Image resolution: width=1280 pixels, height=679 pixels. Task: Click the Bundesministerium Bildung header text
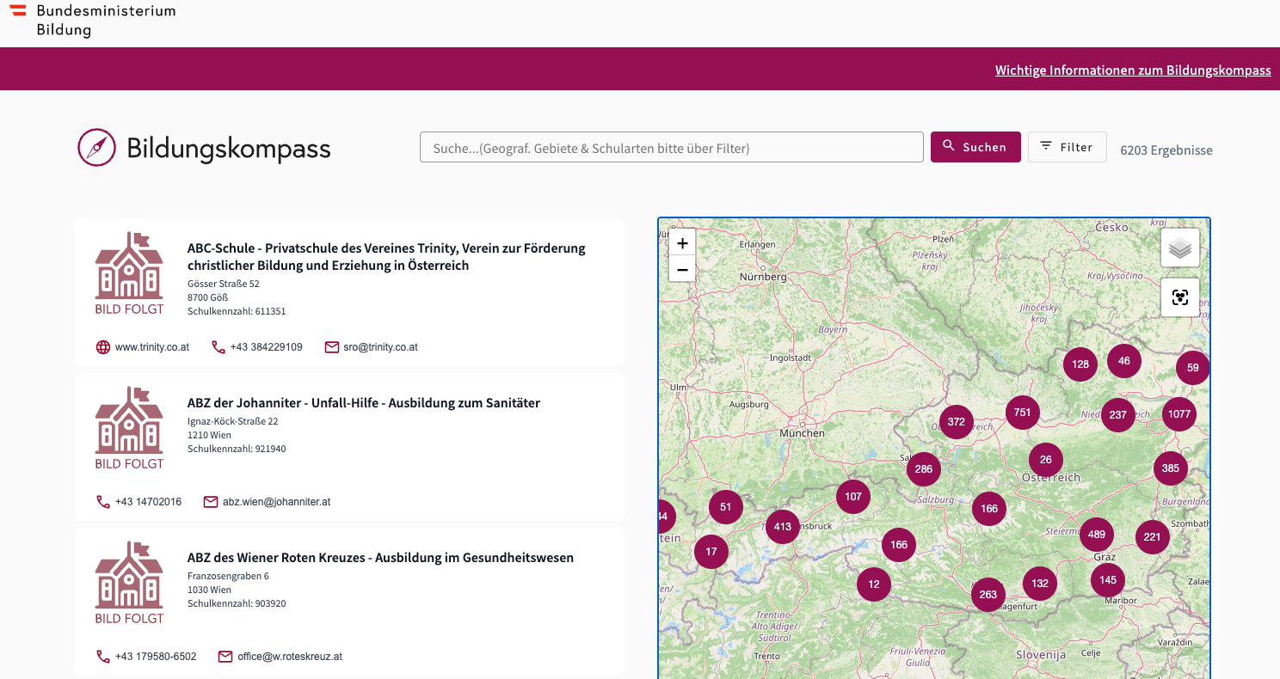[x=106, y=21]
